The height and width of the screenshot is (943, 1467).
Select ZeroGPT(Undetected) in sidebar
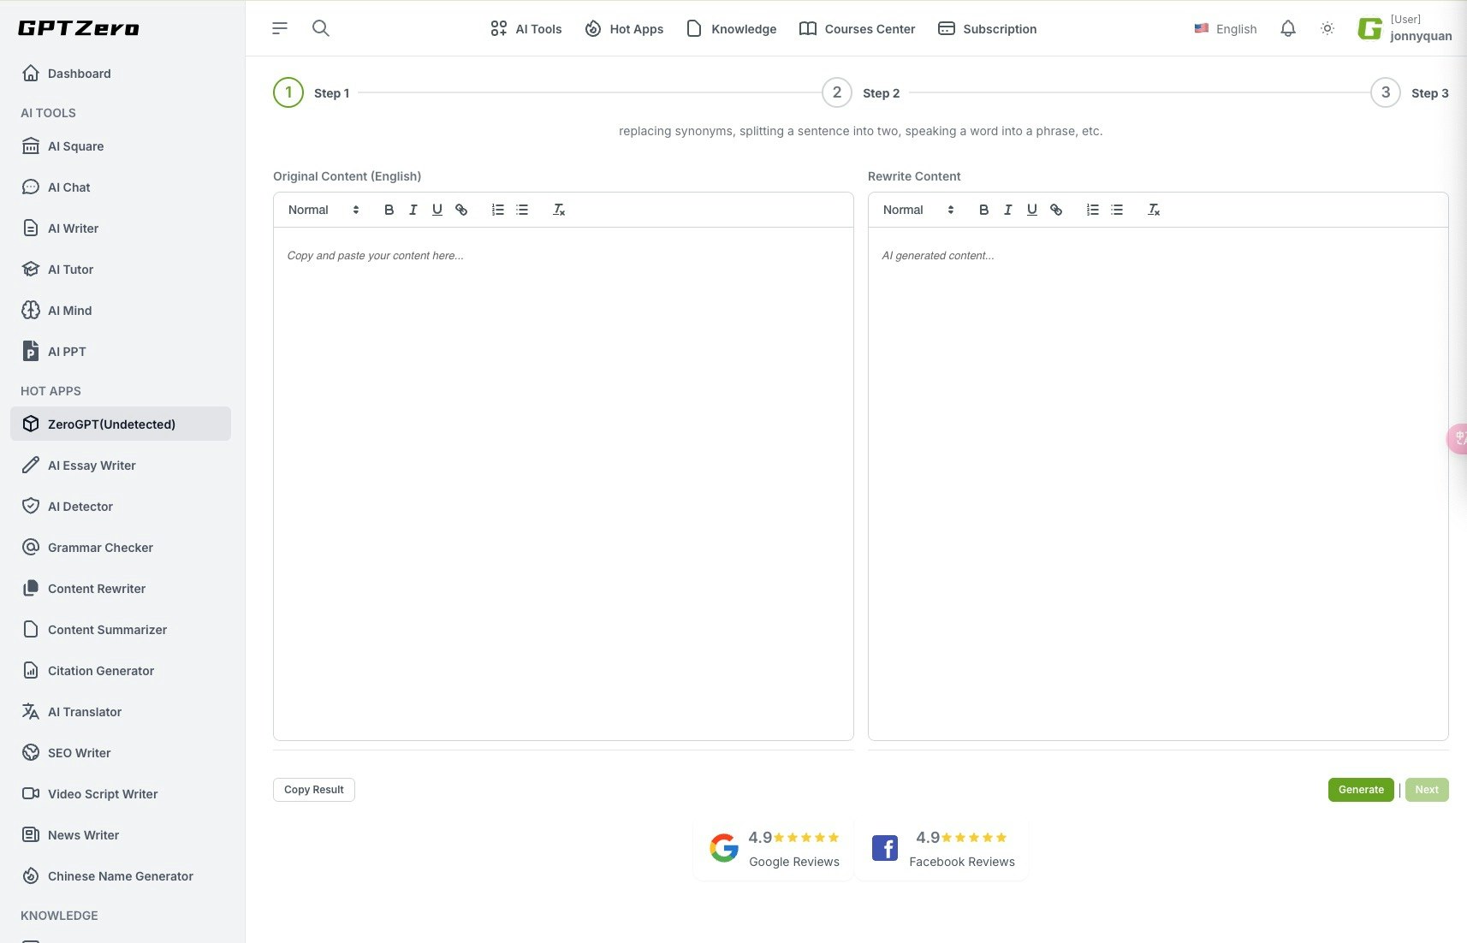(x=121, y=424)
